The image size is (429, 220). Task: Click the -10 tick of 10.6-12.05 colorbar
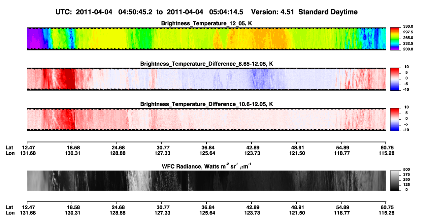coord(406,130)
